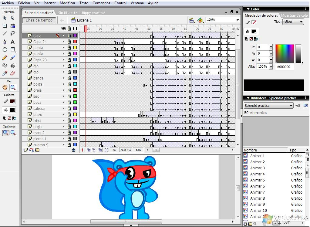Select the Zoom magnifier under Ver
Image resolution: width=310 pixels, height=227 pixels.
tap(13, 87)
